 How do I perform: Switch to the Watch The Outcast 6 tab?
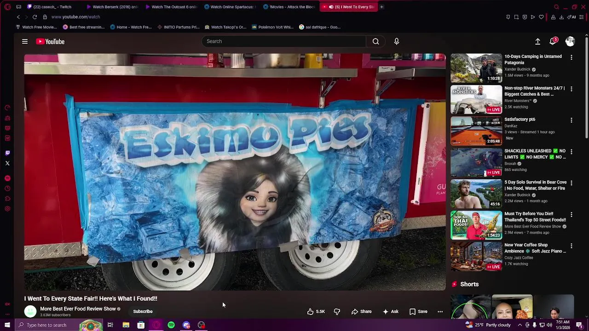[171, 7]
